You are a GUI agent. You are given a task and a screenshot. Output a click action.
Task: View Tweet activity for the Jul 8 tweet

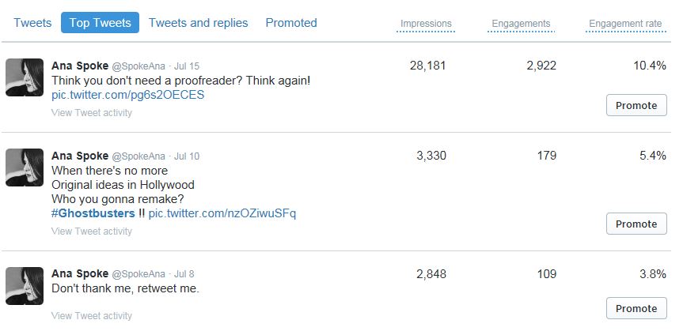point(92,316)
